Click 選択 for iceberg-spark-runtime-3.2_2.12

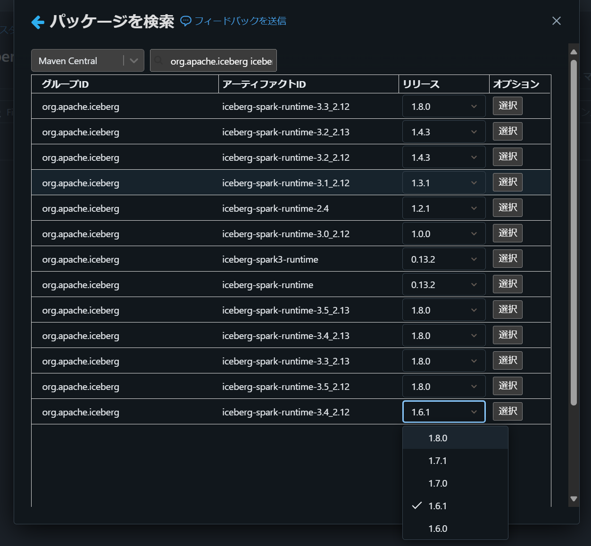(508, 157)
